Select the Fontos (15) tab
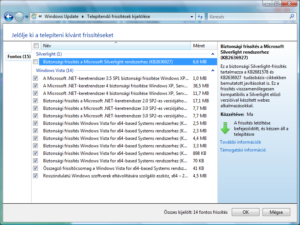300x225 pixels. [19, 57]
